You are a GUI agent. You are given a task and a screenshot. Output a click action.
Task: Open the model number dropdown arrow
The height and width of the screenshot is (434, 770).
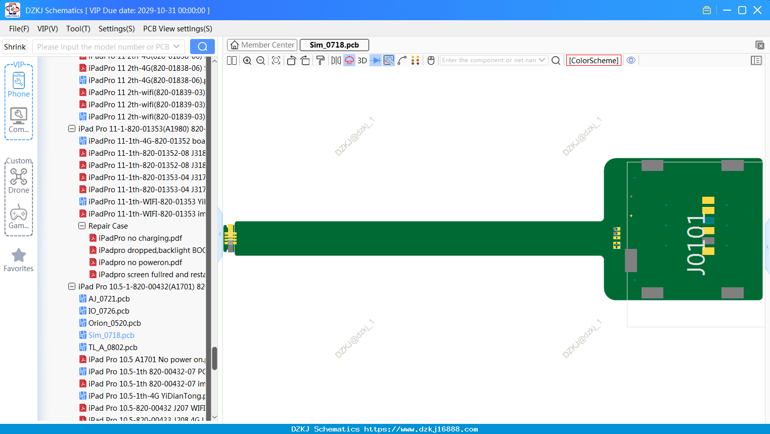click(x=176, y=47)
